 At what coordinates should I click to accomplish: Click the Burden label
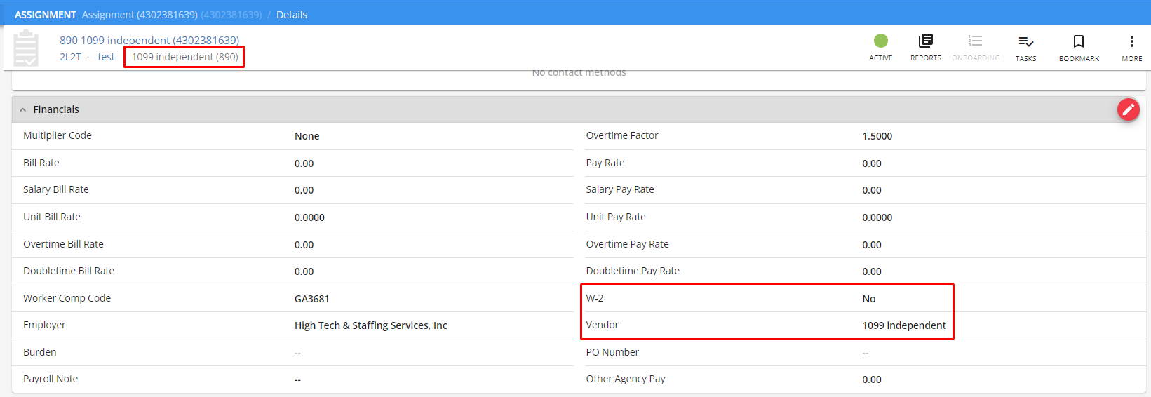pyautogui.click(x=40, y=352)
